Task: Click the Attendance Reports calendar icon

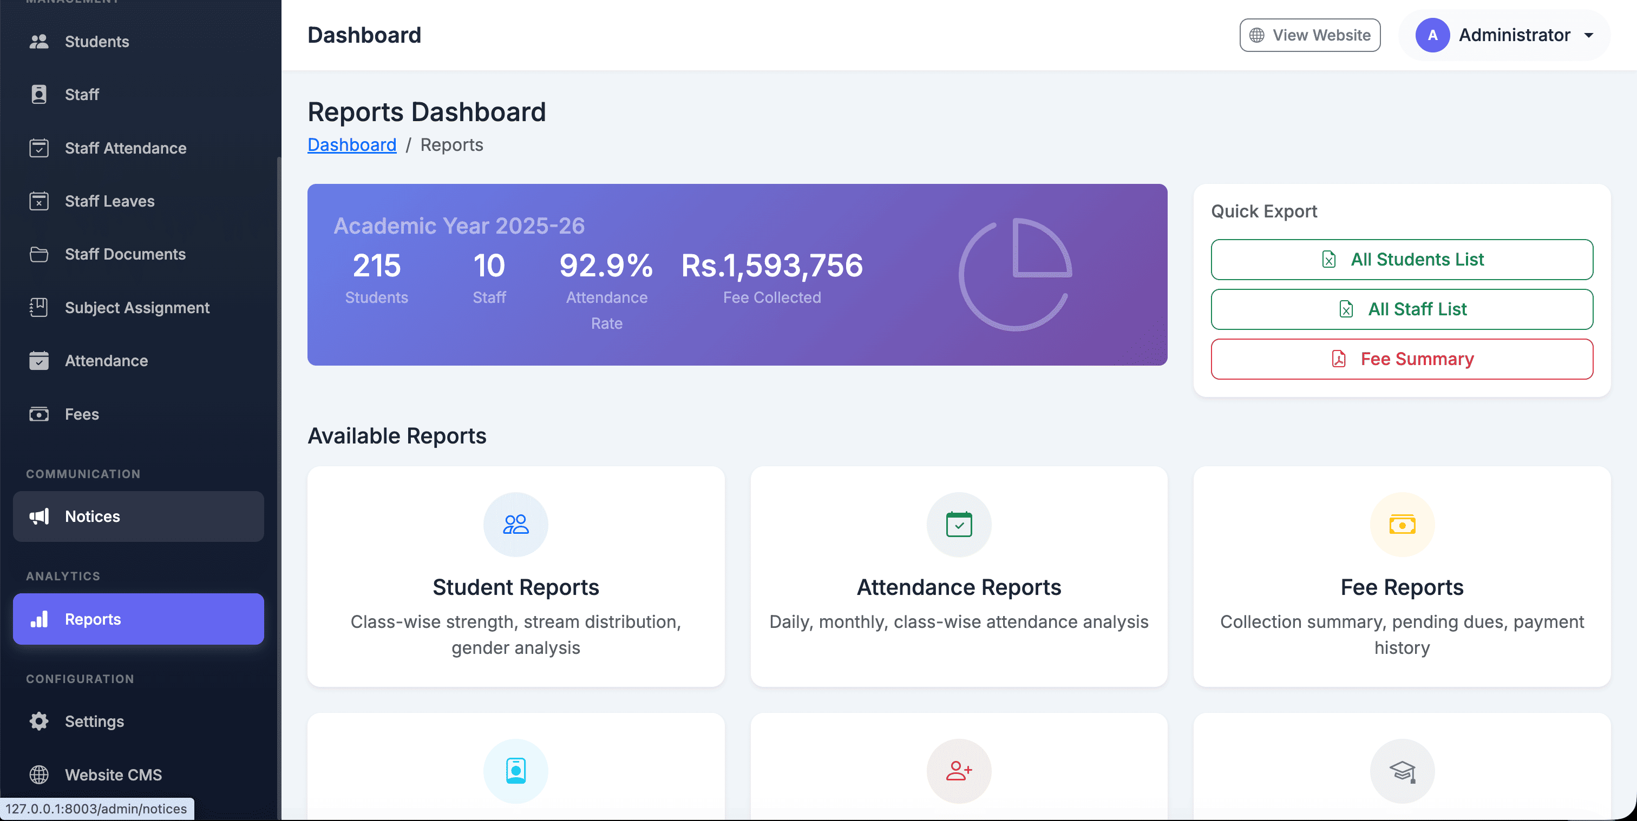Action: pyautogui.click(x=958, y=524)
